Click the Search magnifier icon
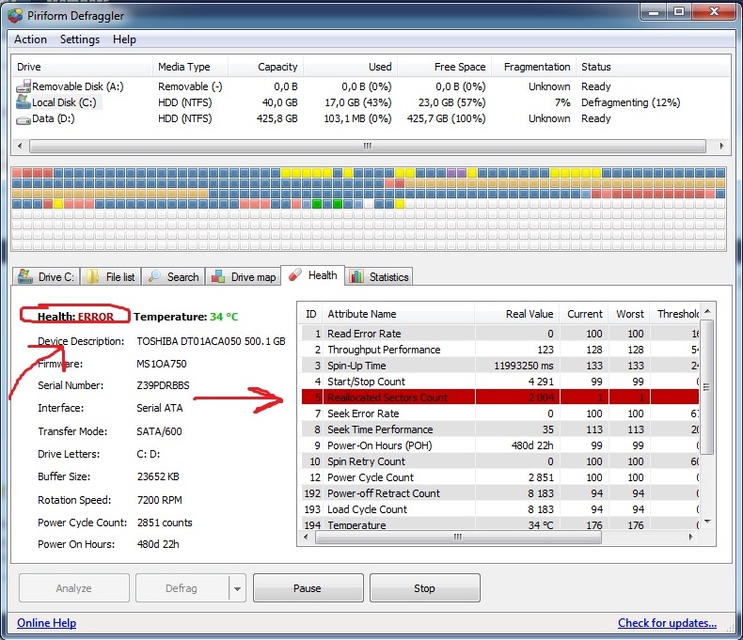Viewport: 743px width, 640px height. pos(154,276)
